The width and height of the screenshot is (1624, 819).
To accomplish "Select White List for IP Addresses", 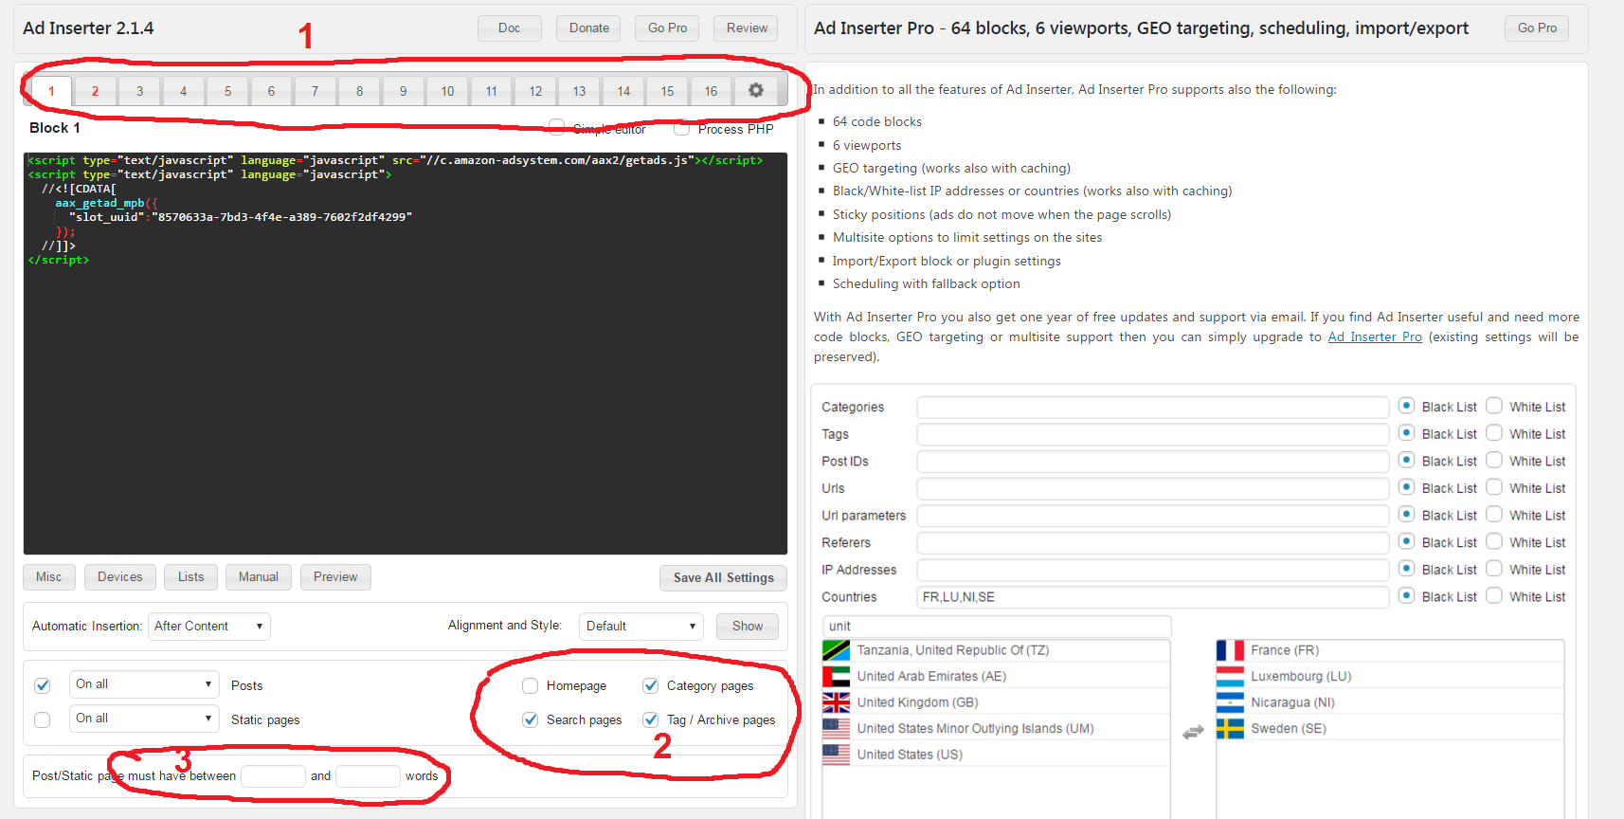I will click(1494, 569).
